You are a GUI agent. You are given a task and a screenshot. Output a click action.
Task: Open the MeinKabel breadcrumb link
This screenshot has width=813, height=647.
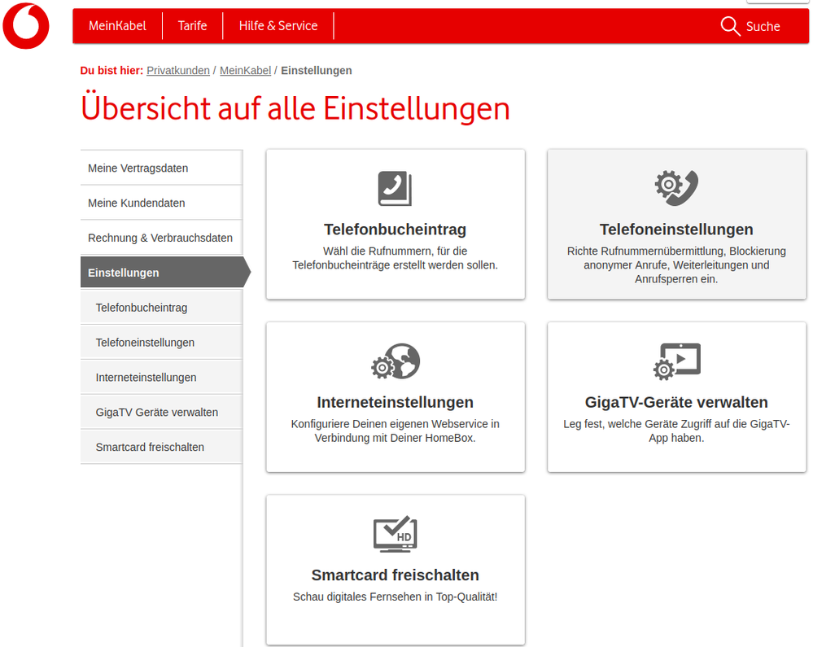point(245,70)
